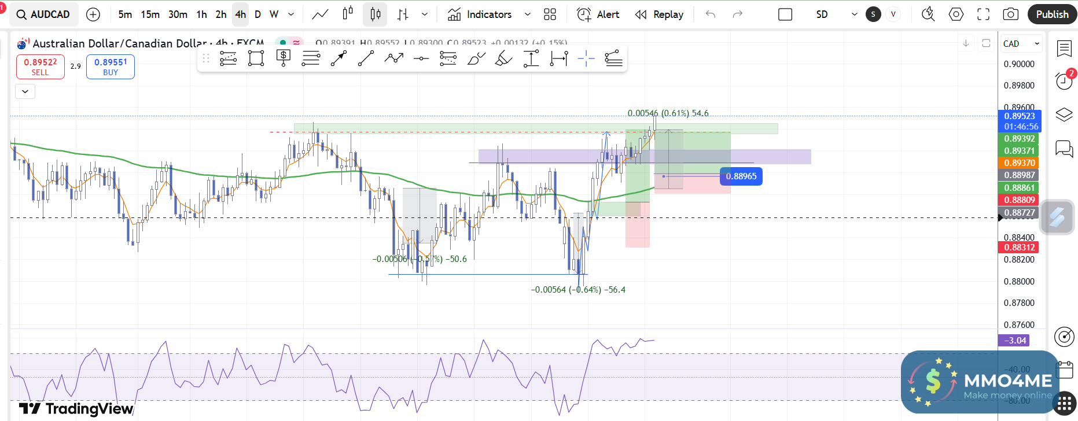Click the orange 0.89370 price label
Viewport: 1078px width, 421px height.
(1019, 163)
